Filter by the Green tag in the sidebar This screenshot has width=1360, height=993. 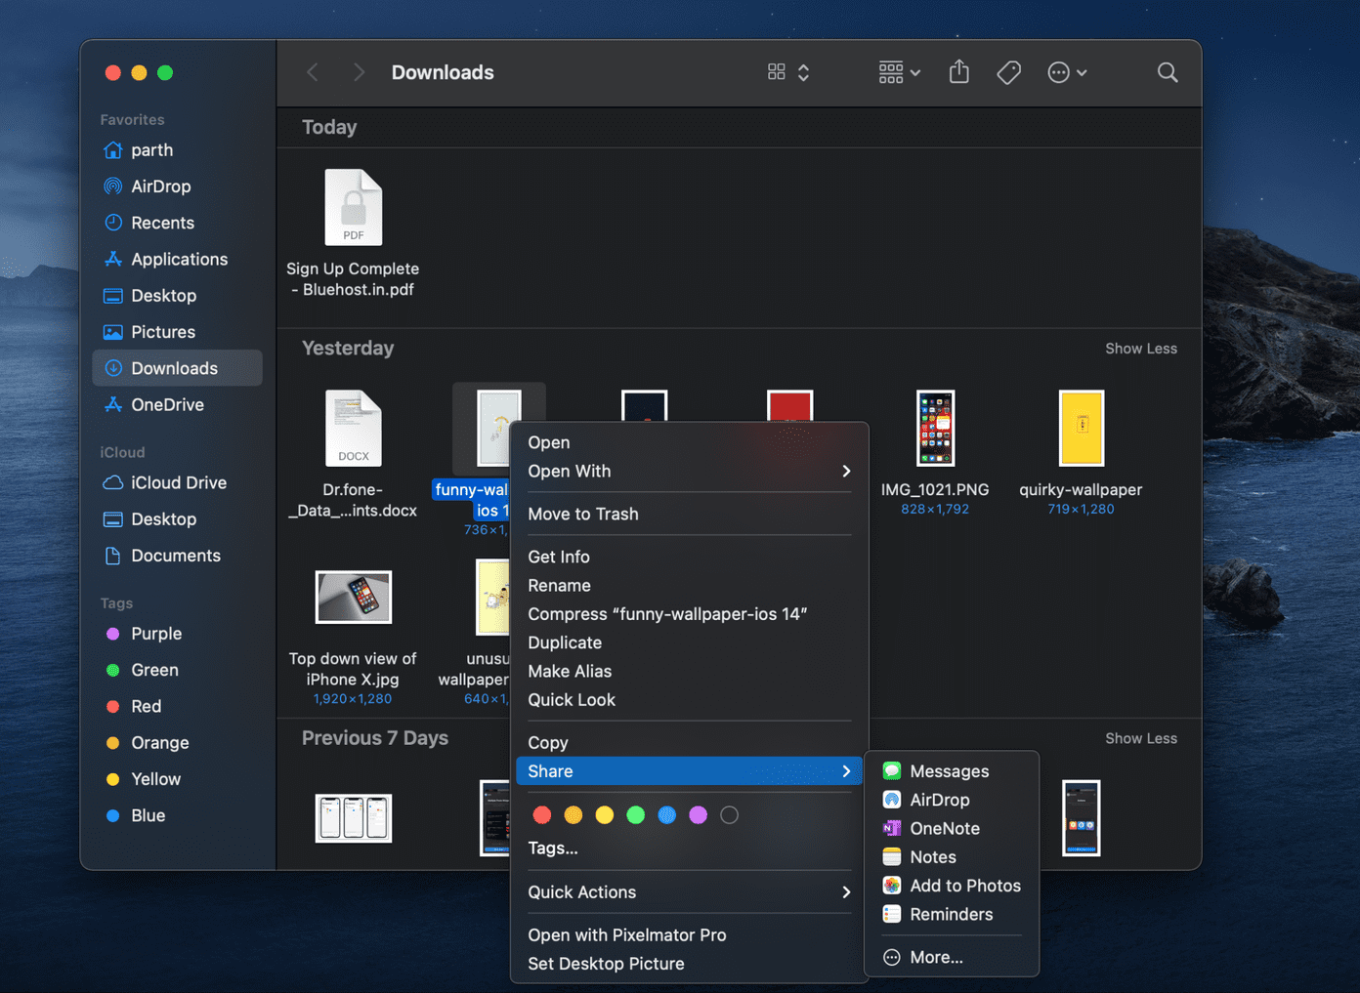click(x=177, y=670)
